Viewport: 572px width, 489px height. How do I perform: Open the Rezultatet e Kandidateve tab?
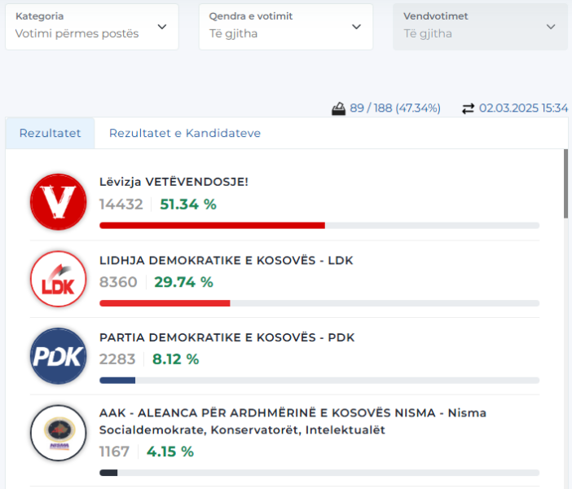(x=185, y=133)
